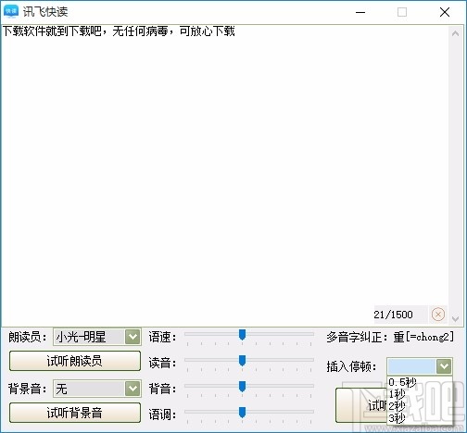Click the 试听背景音 button
The height and width of the screenshot is (433, 467).
[x=75, y=413]
